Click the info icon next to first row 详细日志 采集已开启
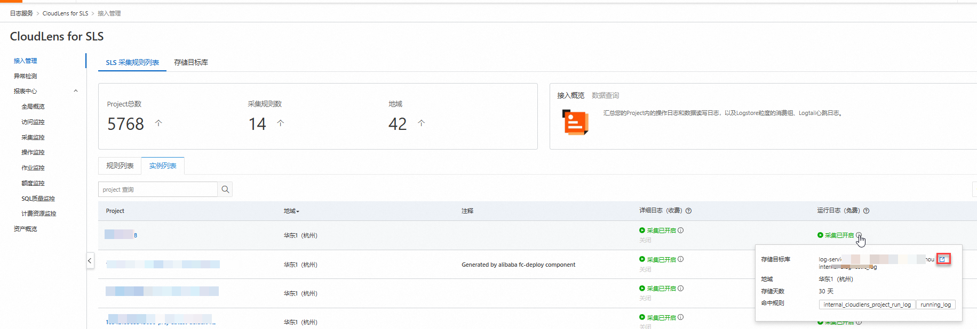This screenshot has height=329, width=977. point(680,231)
